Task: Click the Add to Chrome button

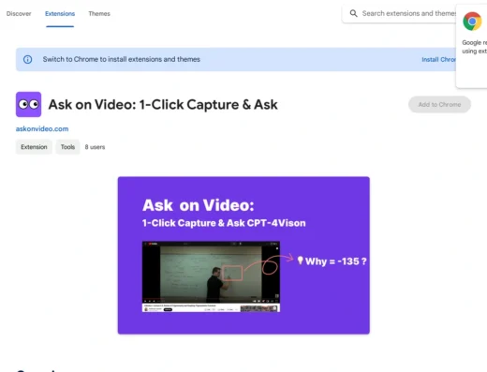Action: click(439, 104)
